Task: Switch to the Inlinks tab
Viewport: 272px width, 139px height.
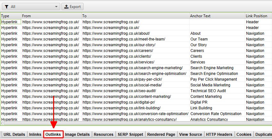Action: coord(35,135)
